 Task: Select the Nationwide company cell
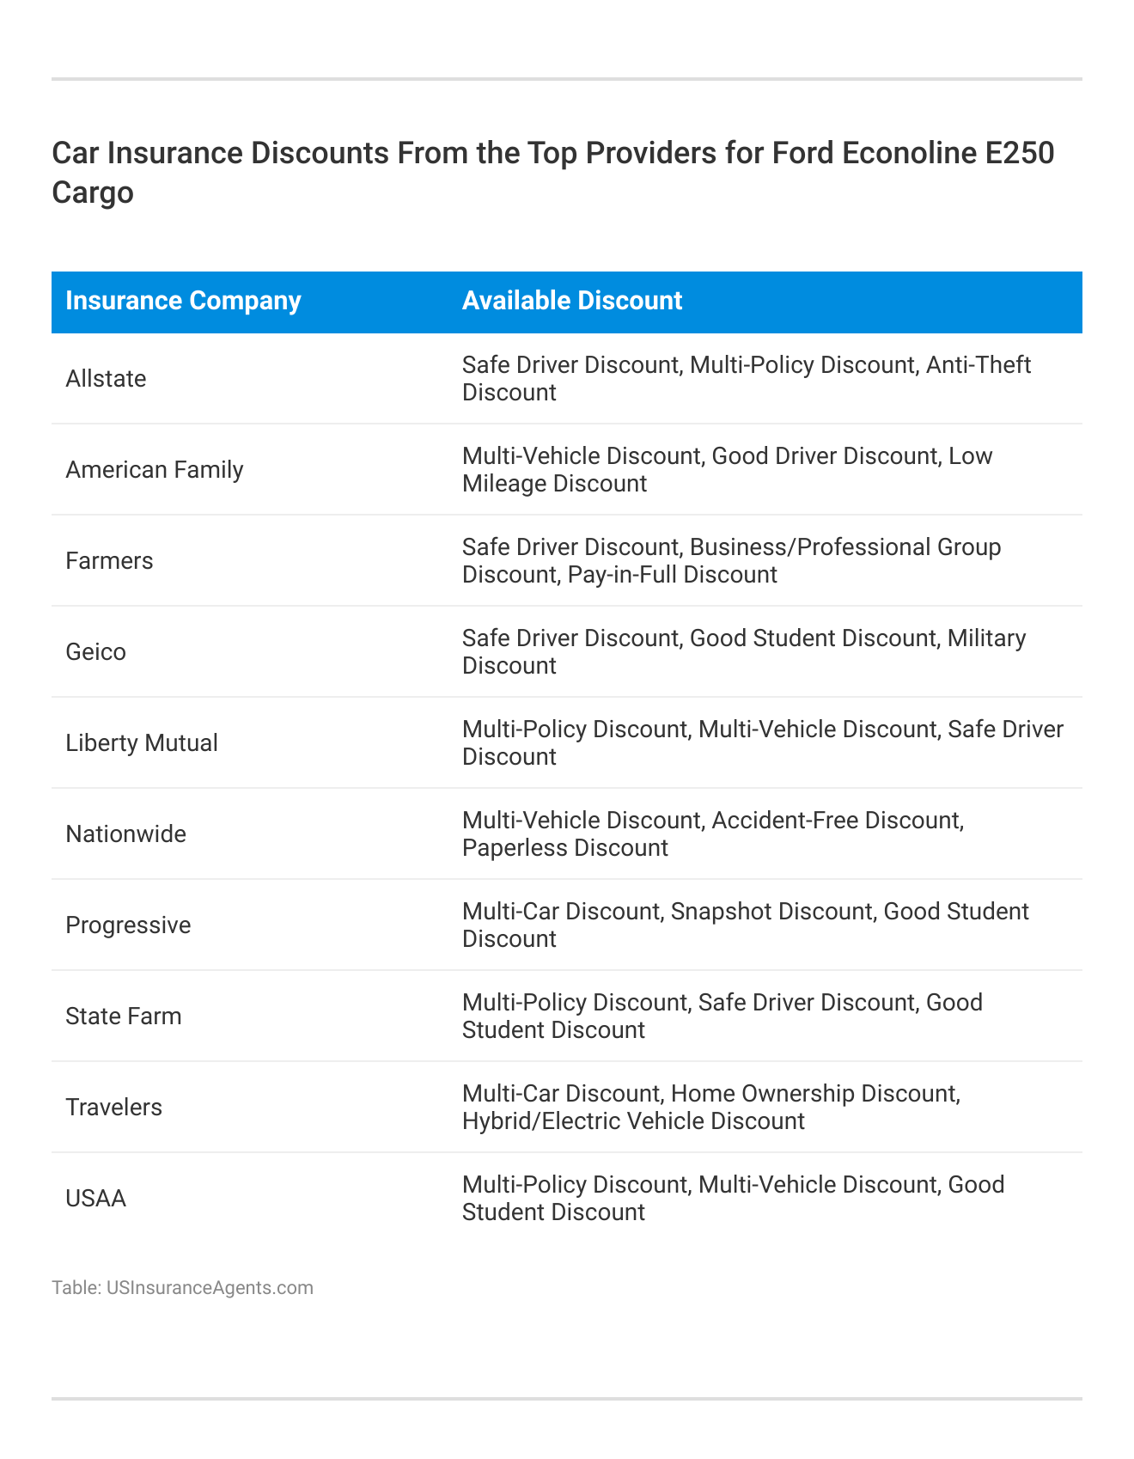[125, 834]
